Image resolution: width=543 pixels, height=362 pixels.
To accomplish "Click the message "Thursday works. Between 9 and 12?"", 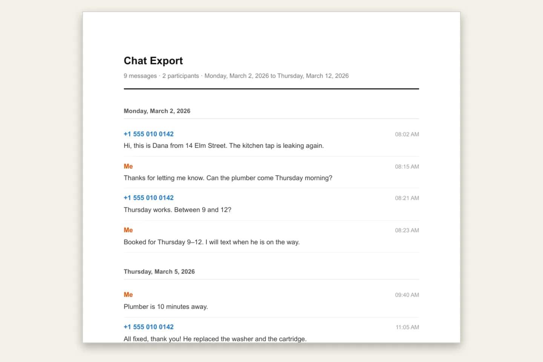I will pyautogui.click(x=177, y=210).
